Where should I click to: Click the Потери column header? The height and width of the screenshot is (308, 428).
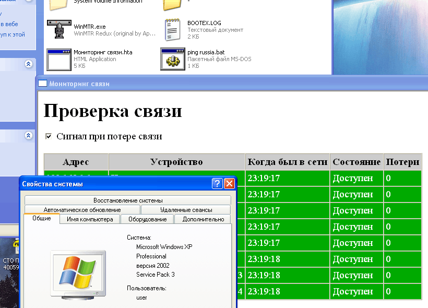coord(402,162)
